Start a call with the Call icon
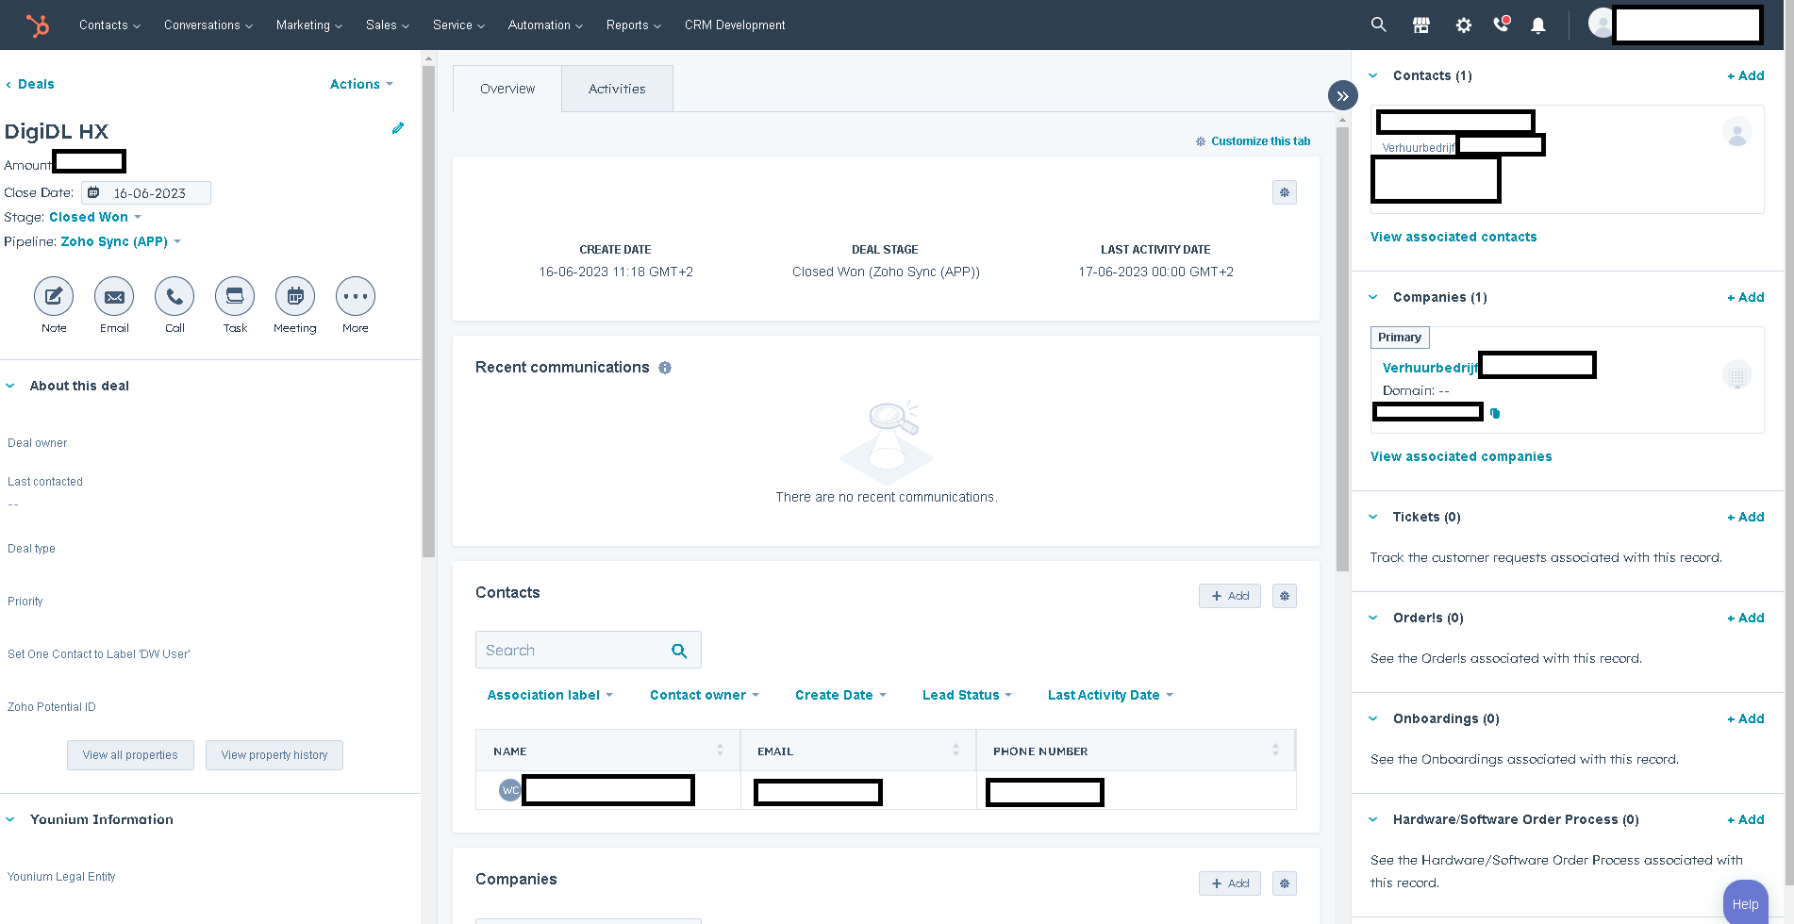 tap(174, 295)
